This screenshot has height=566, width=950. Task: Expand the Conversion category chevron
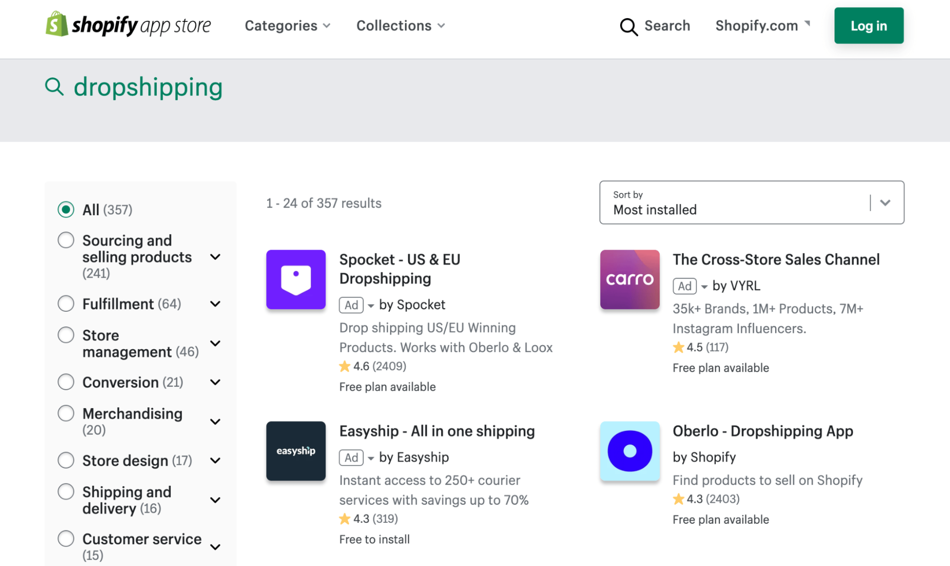click(x=215, y=383)
